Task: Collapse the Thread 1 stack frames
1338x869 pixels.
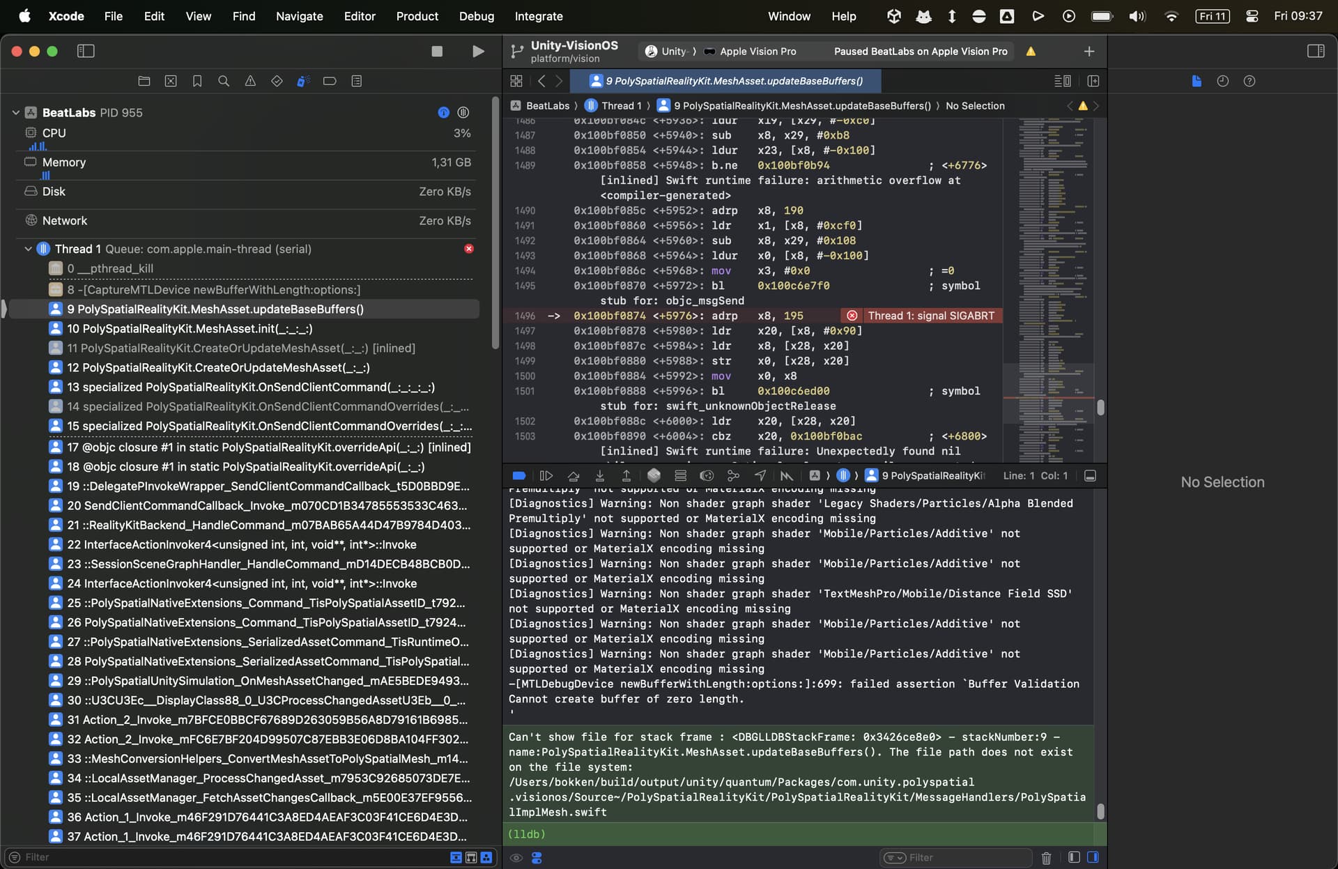Action: (28, 249)
